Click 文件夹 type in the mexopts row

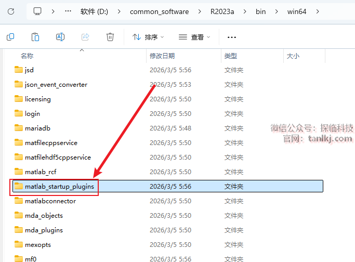pyautogui.click(x=234, y=245)
